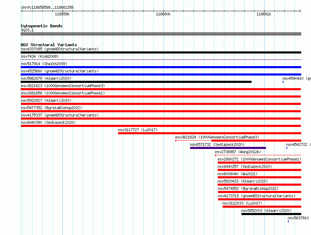
Task: Open nsv6006040 (Wu2021) variant label
Action: 237,174
